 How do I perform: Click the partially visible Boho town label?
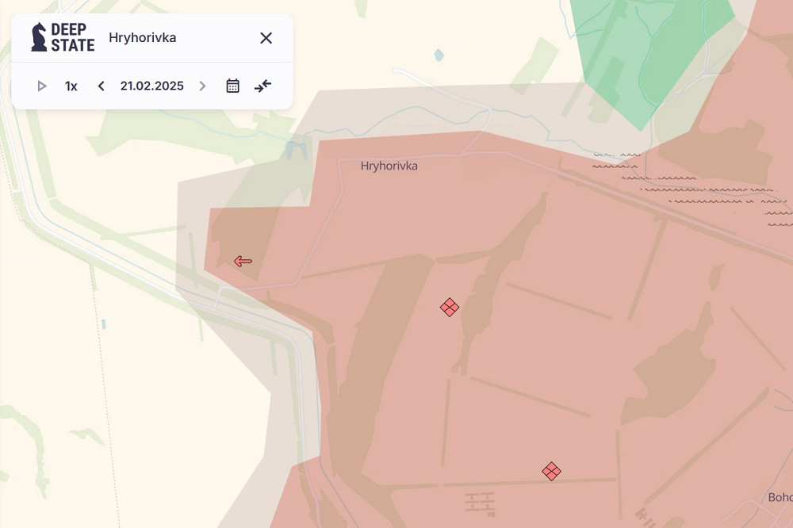[779, 497]
